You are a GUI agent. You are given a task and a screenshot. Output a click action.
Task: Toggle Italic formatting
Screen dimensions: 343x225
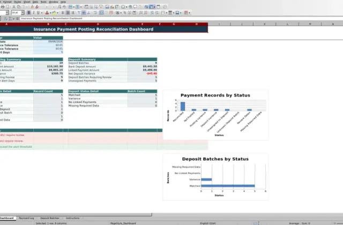coord(33,13)
